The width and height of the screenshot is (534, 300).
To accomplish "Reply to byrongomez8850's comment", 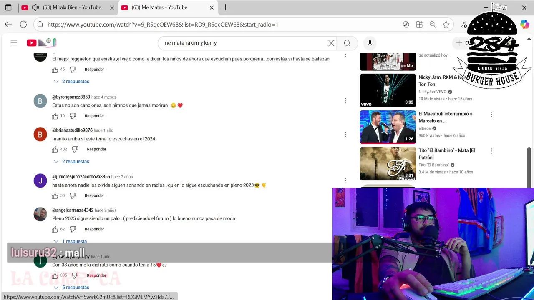I will (x=94, y=116).
